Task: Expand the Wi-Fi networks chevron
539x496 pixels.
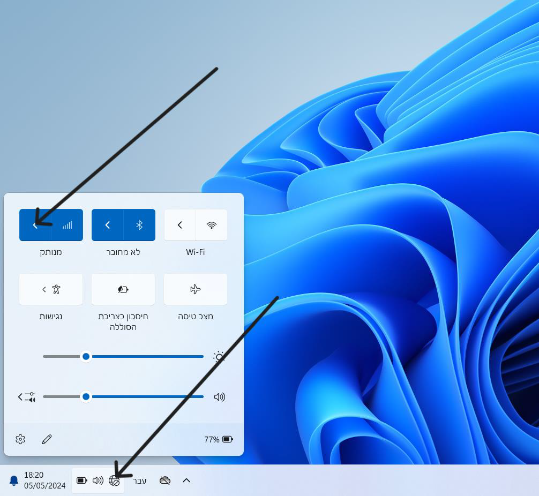Action: click(x=180, y=225)
